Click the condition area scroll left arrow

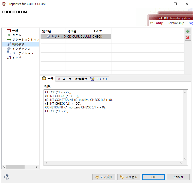coord(46,163)
